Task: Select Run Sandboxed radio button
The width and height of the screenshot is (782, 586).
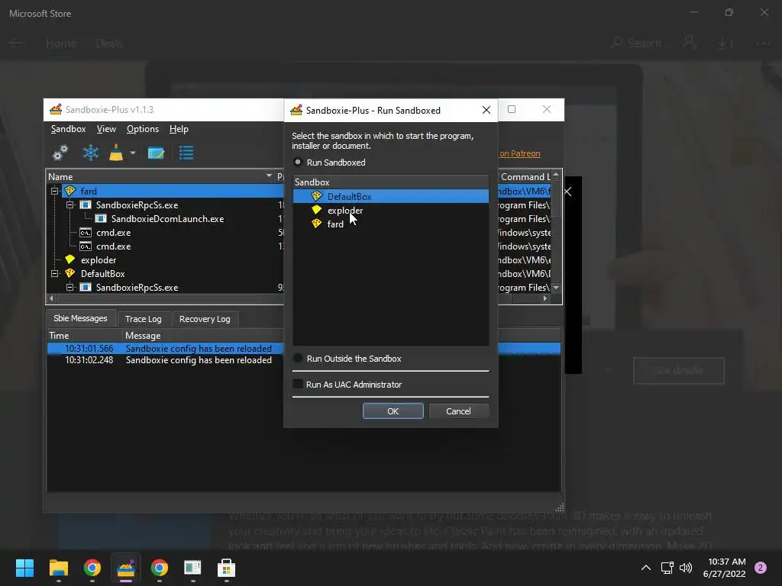Action: [298, 162]
